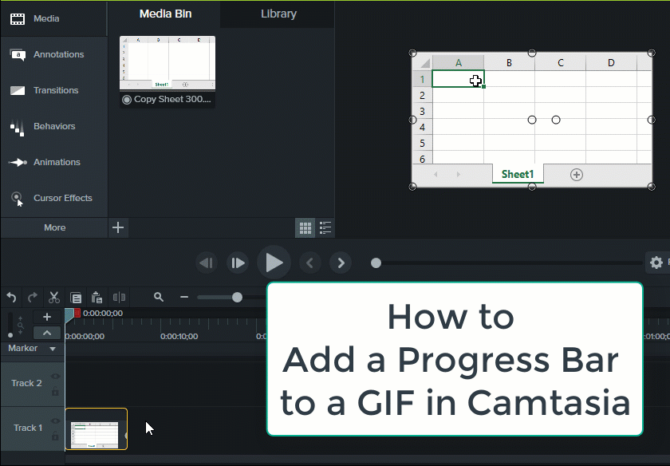Collapse the timeline tracks with the chevron button
The image size is (670, 466).
click(x=46, y=333)
